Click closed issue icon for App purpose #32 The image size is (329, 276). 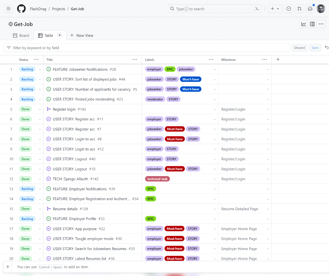click(x=49, y=229)
